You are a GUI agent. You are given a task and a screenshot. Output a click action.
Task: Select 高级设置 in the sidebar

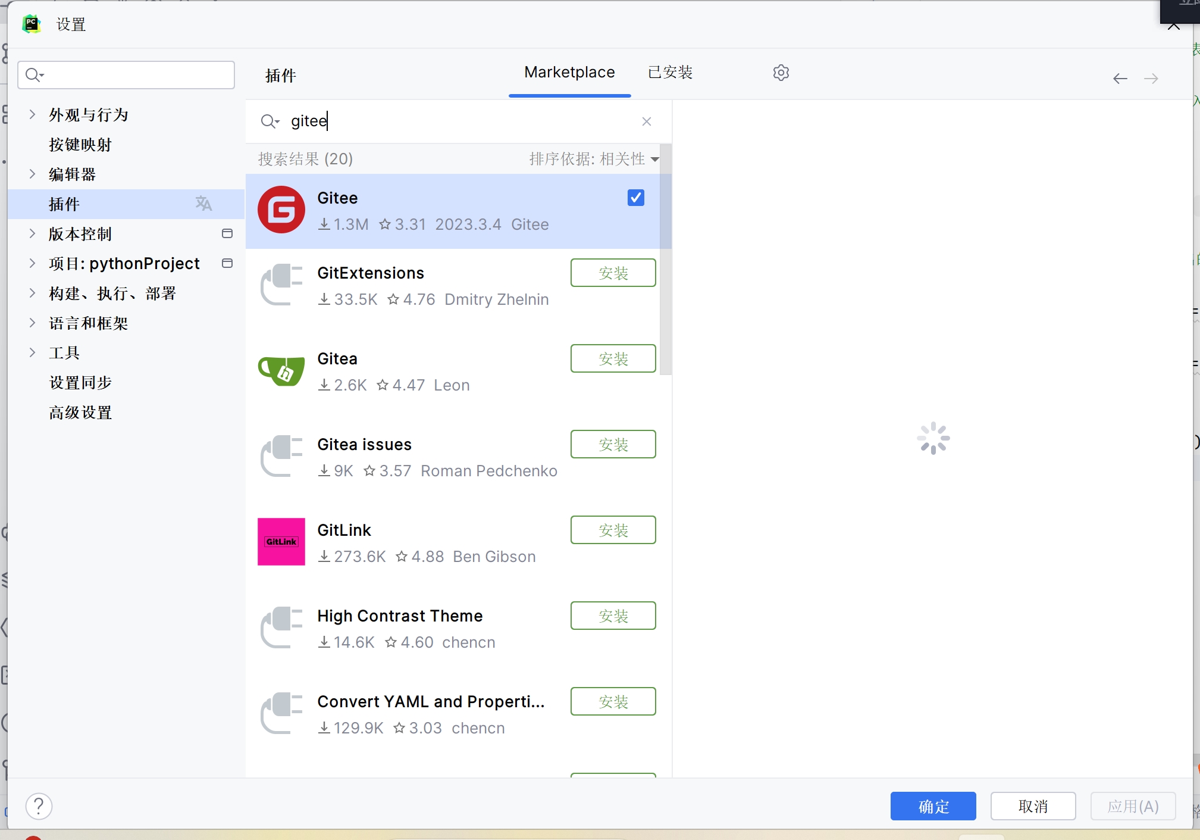[x=80, y=412]
